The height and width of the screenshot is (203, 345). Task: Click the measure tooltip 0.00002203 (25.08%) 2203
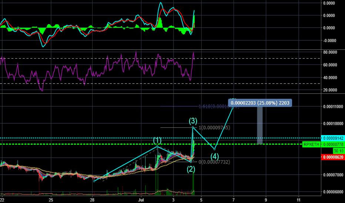[x=260, y=103]
